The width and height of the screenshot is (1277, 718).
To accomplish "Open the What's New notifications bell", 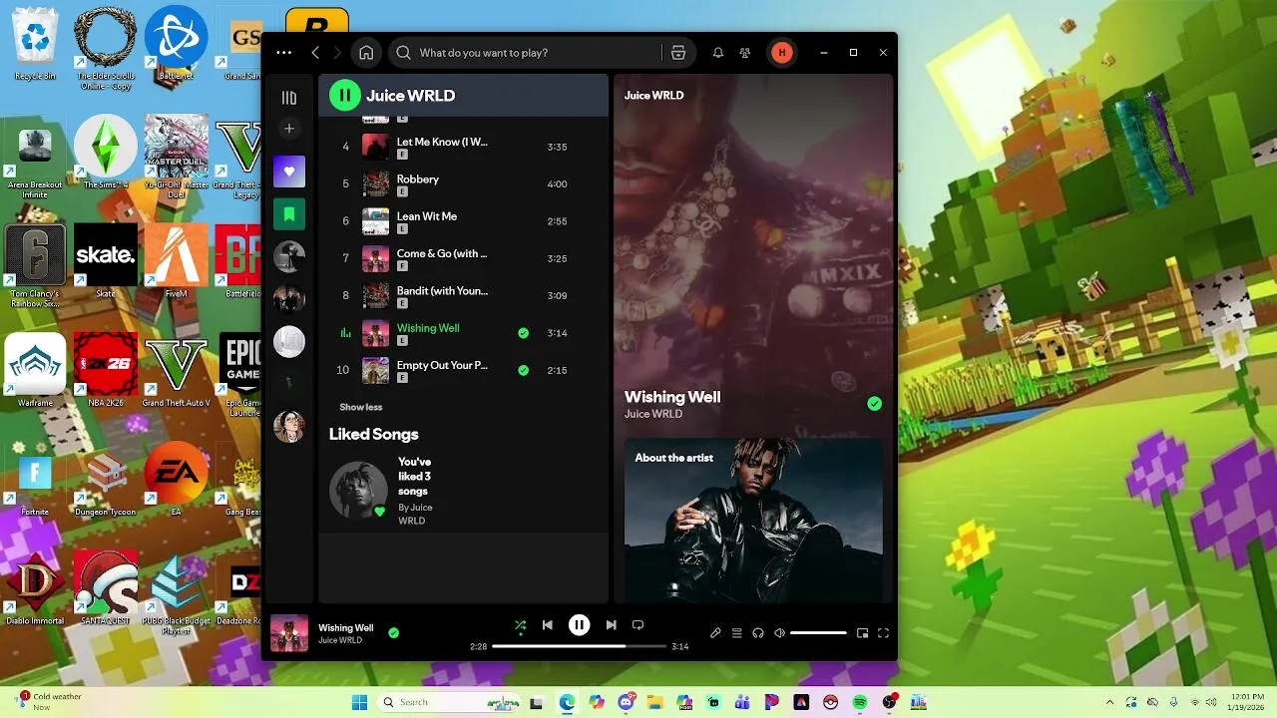I will [x=717, y=53].
